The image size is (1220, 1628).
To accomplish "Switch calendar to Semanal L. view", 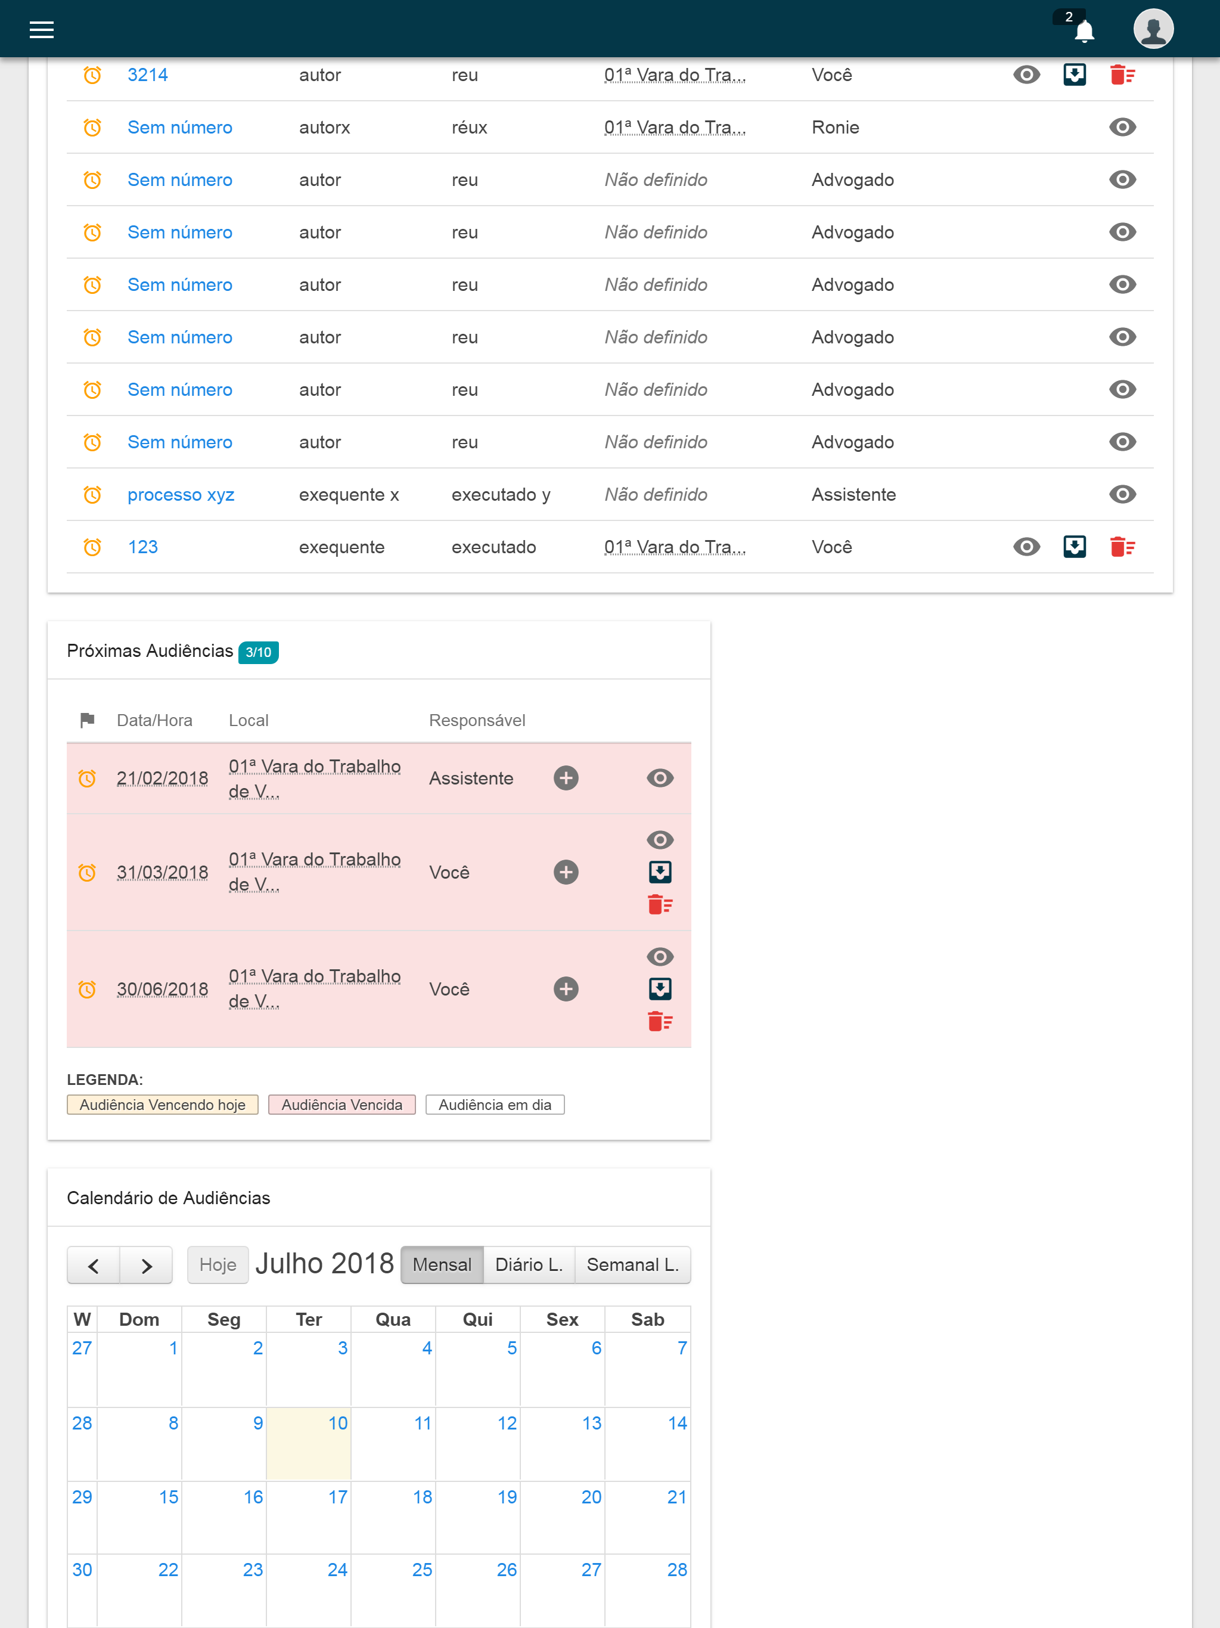I will click(632, 1265).
